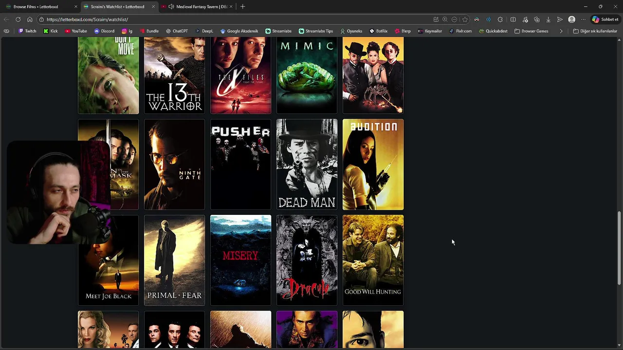Click the red-glasses face extension icon
The height and width of the screenshot is (350, 623).
[x=476, y=19]
